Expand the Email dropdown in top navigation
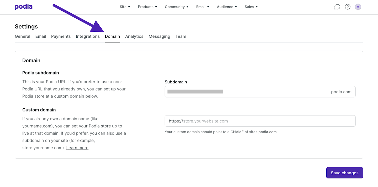Image resolution: width=378 pixels, height=187 pixels. [x=203, y=7]
